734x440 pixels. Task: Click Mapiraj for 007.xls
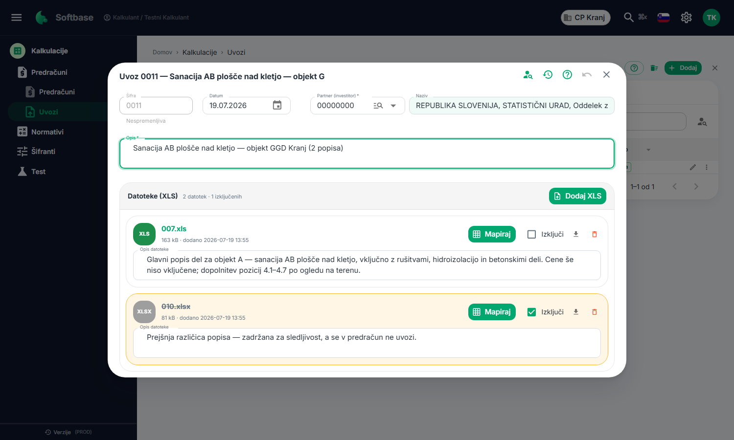pyautogui.click(x=492, y=234)
